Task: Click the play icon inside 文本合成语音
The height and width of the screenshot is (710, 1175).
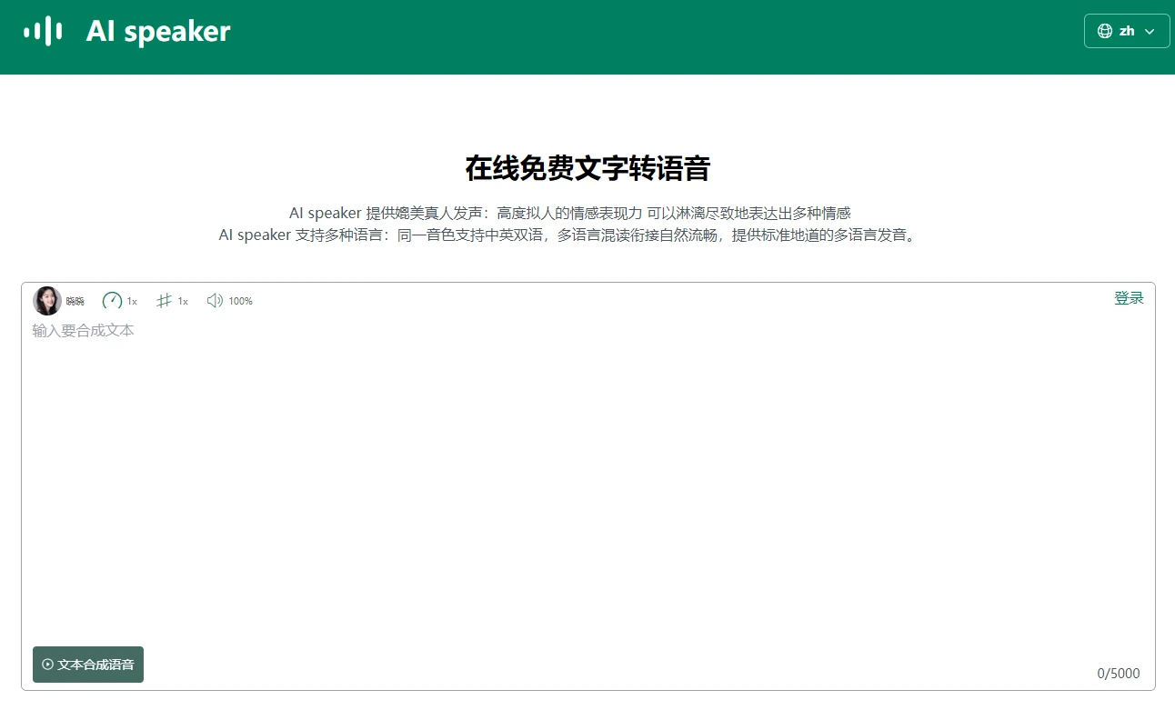Action: click(x=47, y=665)
